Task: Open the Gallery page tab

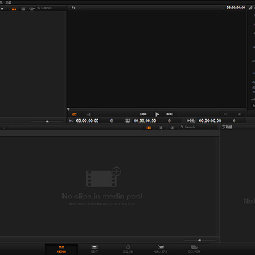Action: 161,249
